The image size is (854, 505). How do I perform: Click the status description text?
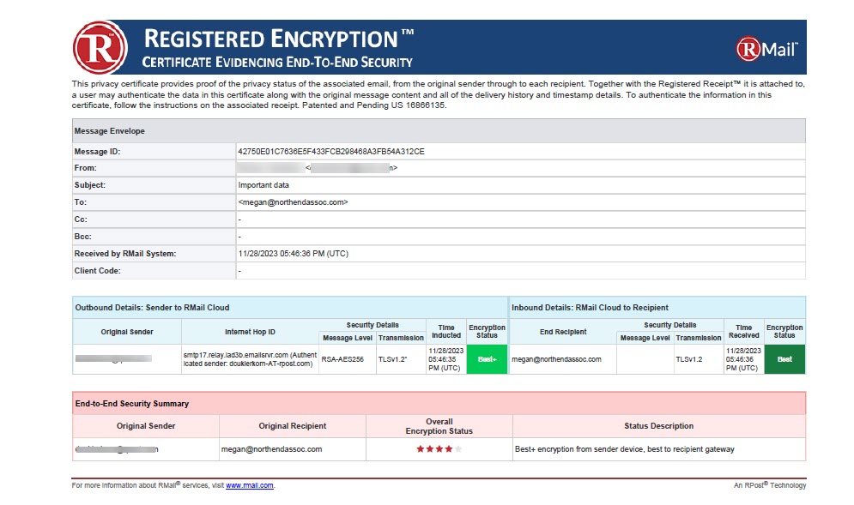coord(624,449)
